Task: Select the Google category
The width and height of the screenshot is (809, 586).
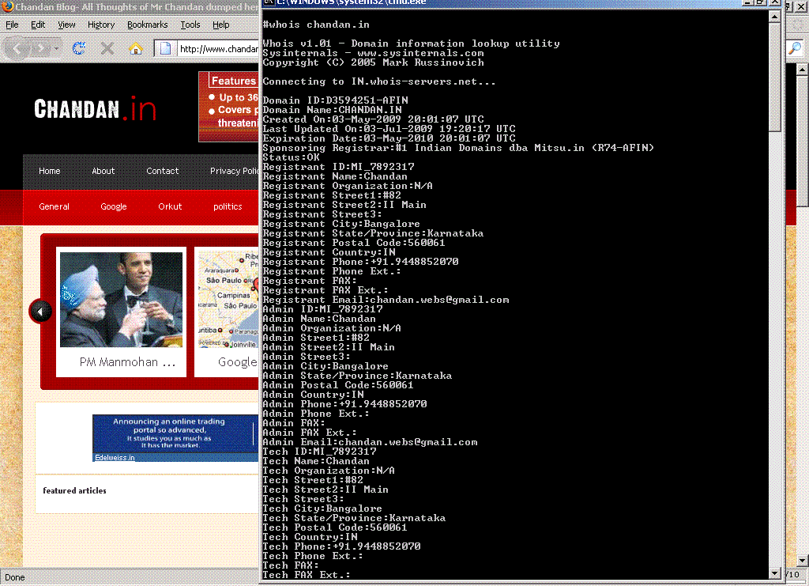Action: (x=114, y=206)
